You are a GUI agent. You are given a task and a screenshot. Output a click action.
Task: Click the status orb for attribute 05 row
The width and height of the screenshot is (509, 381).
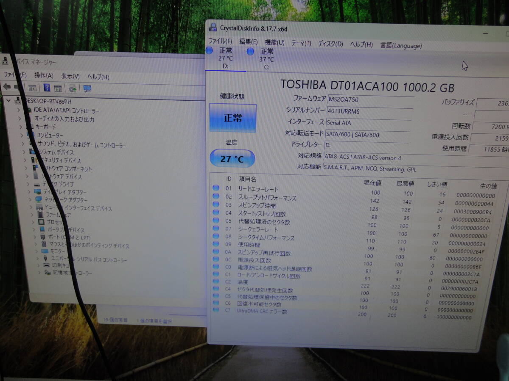coord(216,220)
